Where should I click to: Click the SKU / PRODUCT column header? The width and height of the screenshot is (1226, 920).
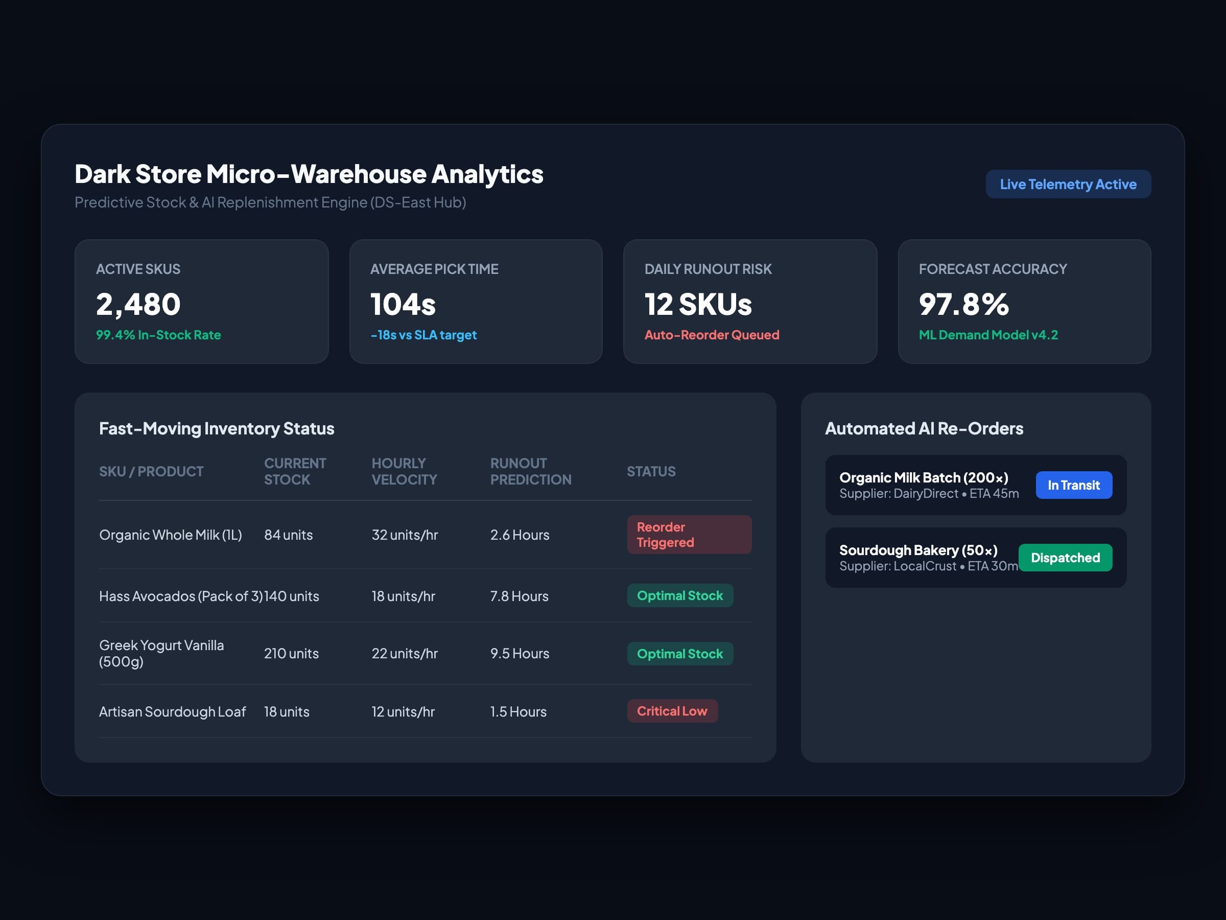pos(151,471)
